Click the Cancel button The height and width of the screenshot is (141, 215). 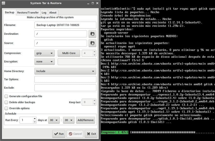[x=75, y=134]
